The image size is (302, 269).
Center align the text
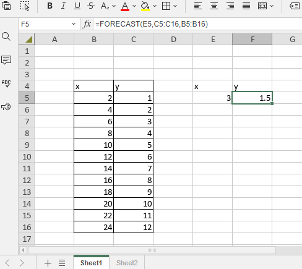click(214, 6)
